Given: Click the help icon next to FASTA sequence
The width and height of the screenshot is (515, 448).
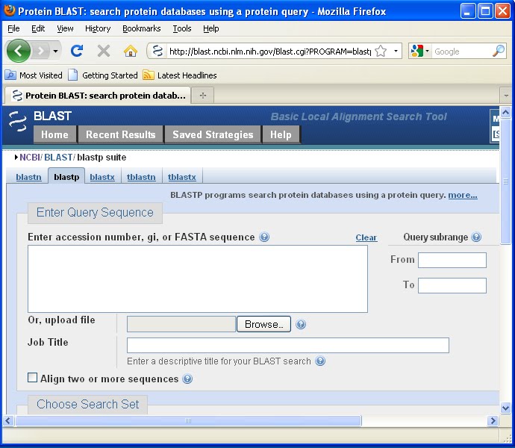Looking at the screenshot, I should tap(264, 237).
